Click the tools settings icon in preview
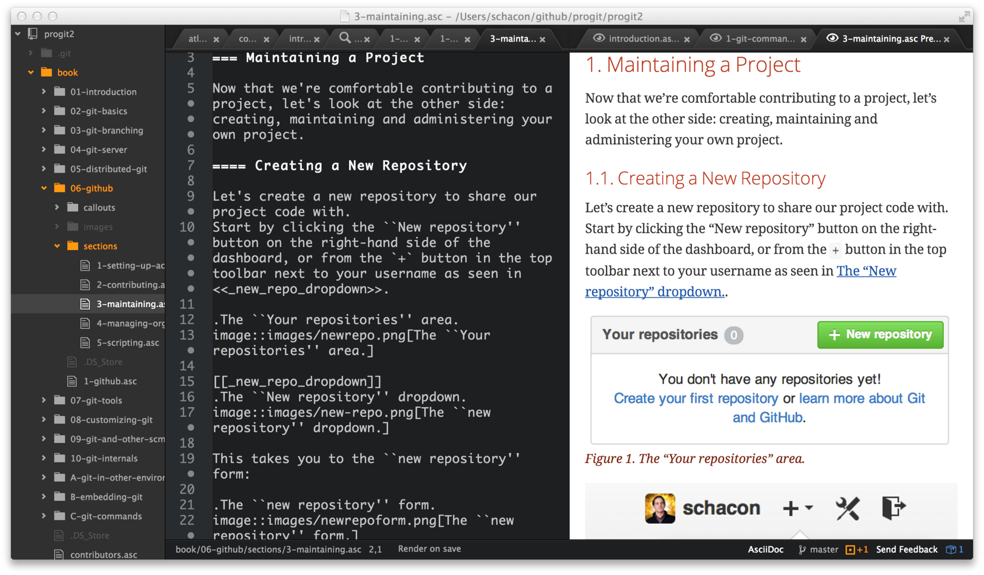This screenshot has height=575, width=984. tap(847, 508)
